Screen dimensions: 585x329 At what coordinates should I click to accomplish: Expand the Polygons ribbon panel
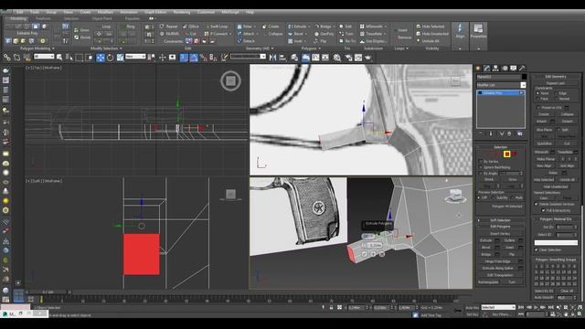tap(311, 48)
